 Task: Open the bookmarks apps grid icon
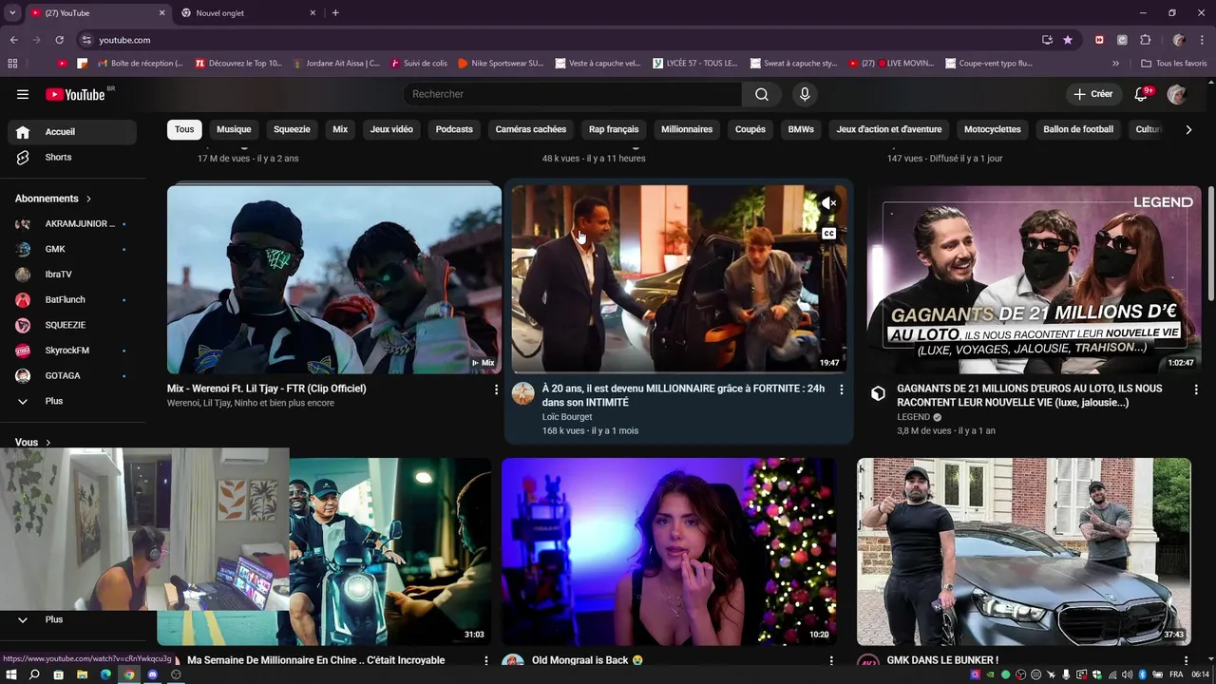click(x=12, y=64)
